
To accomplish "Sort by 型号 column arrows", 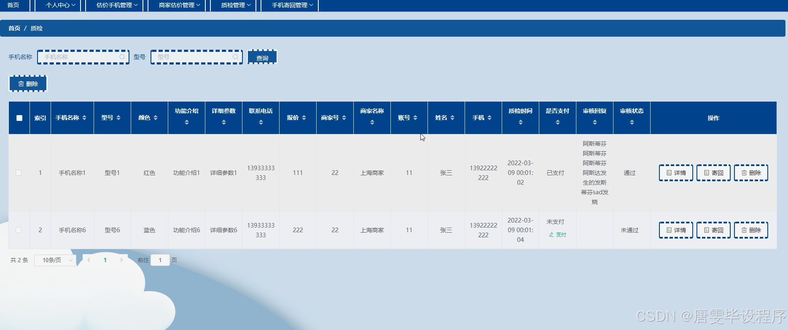I will (118, 118).
